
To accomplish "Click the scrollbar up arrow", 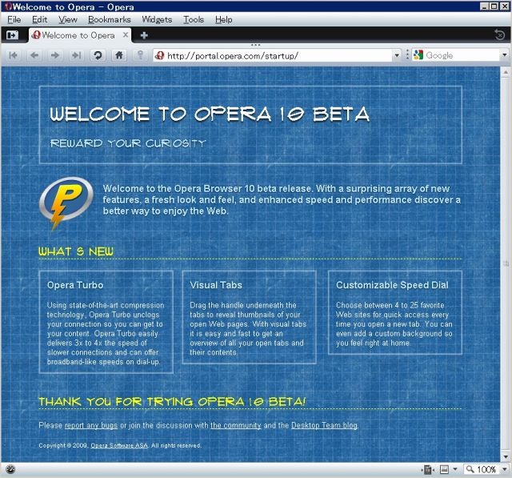I will pyautogui.click(x=506, y=71).
